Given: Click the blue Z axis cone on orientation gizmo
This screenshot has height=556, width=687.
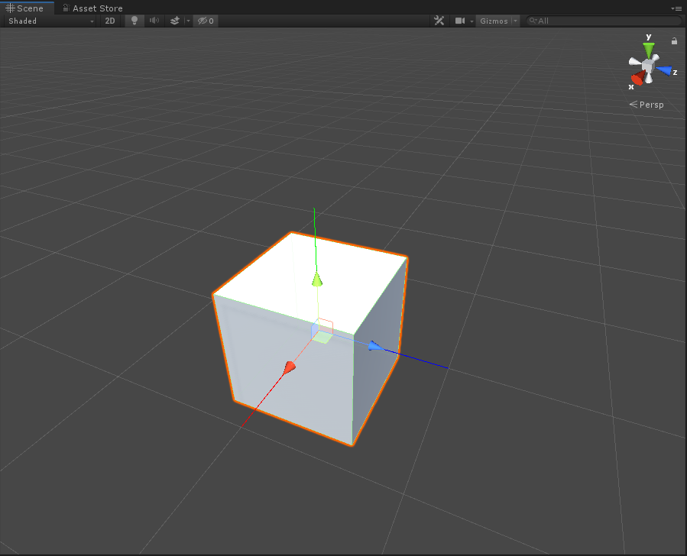Looking at the screenshot, I should pyautogui.click(x=664, y=71).
